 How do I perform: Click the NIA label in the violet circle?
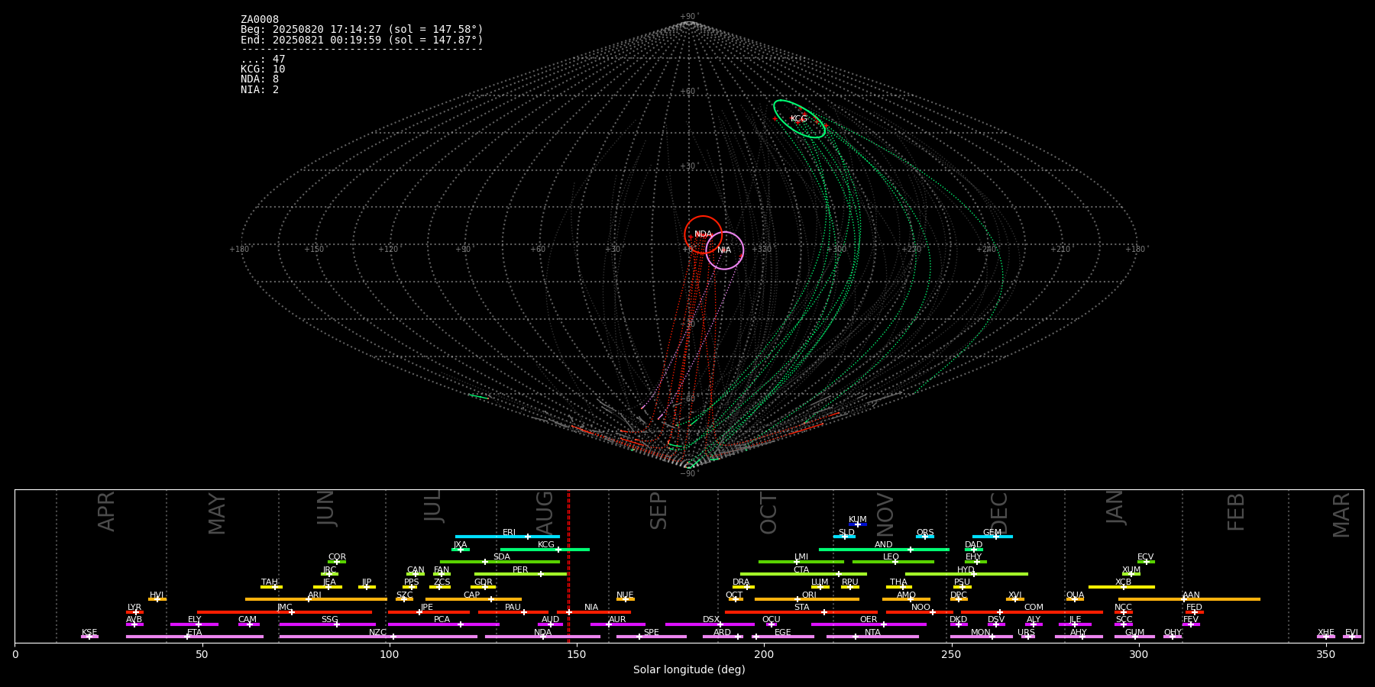724,250
